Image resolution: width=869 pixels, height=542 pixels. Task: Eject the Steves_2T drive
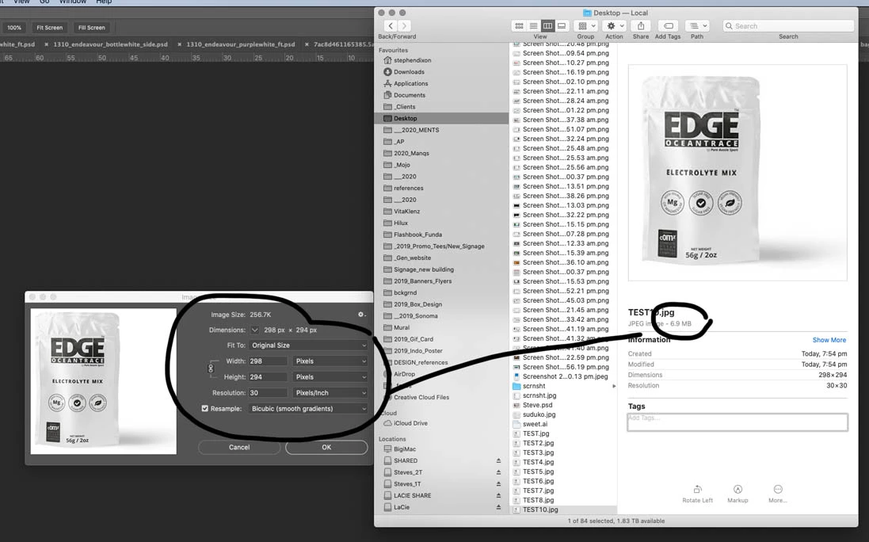(498, 472)
